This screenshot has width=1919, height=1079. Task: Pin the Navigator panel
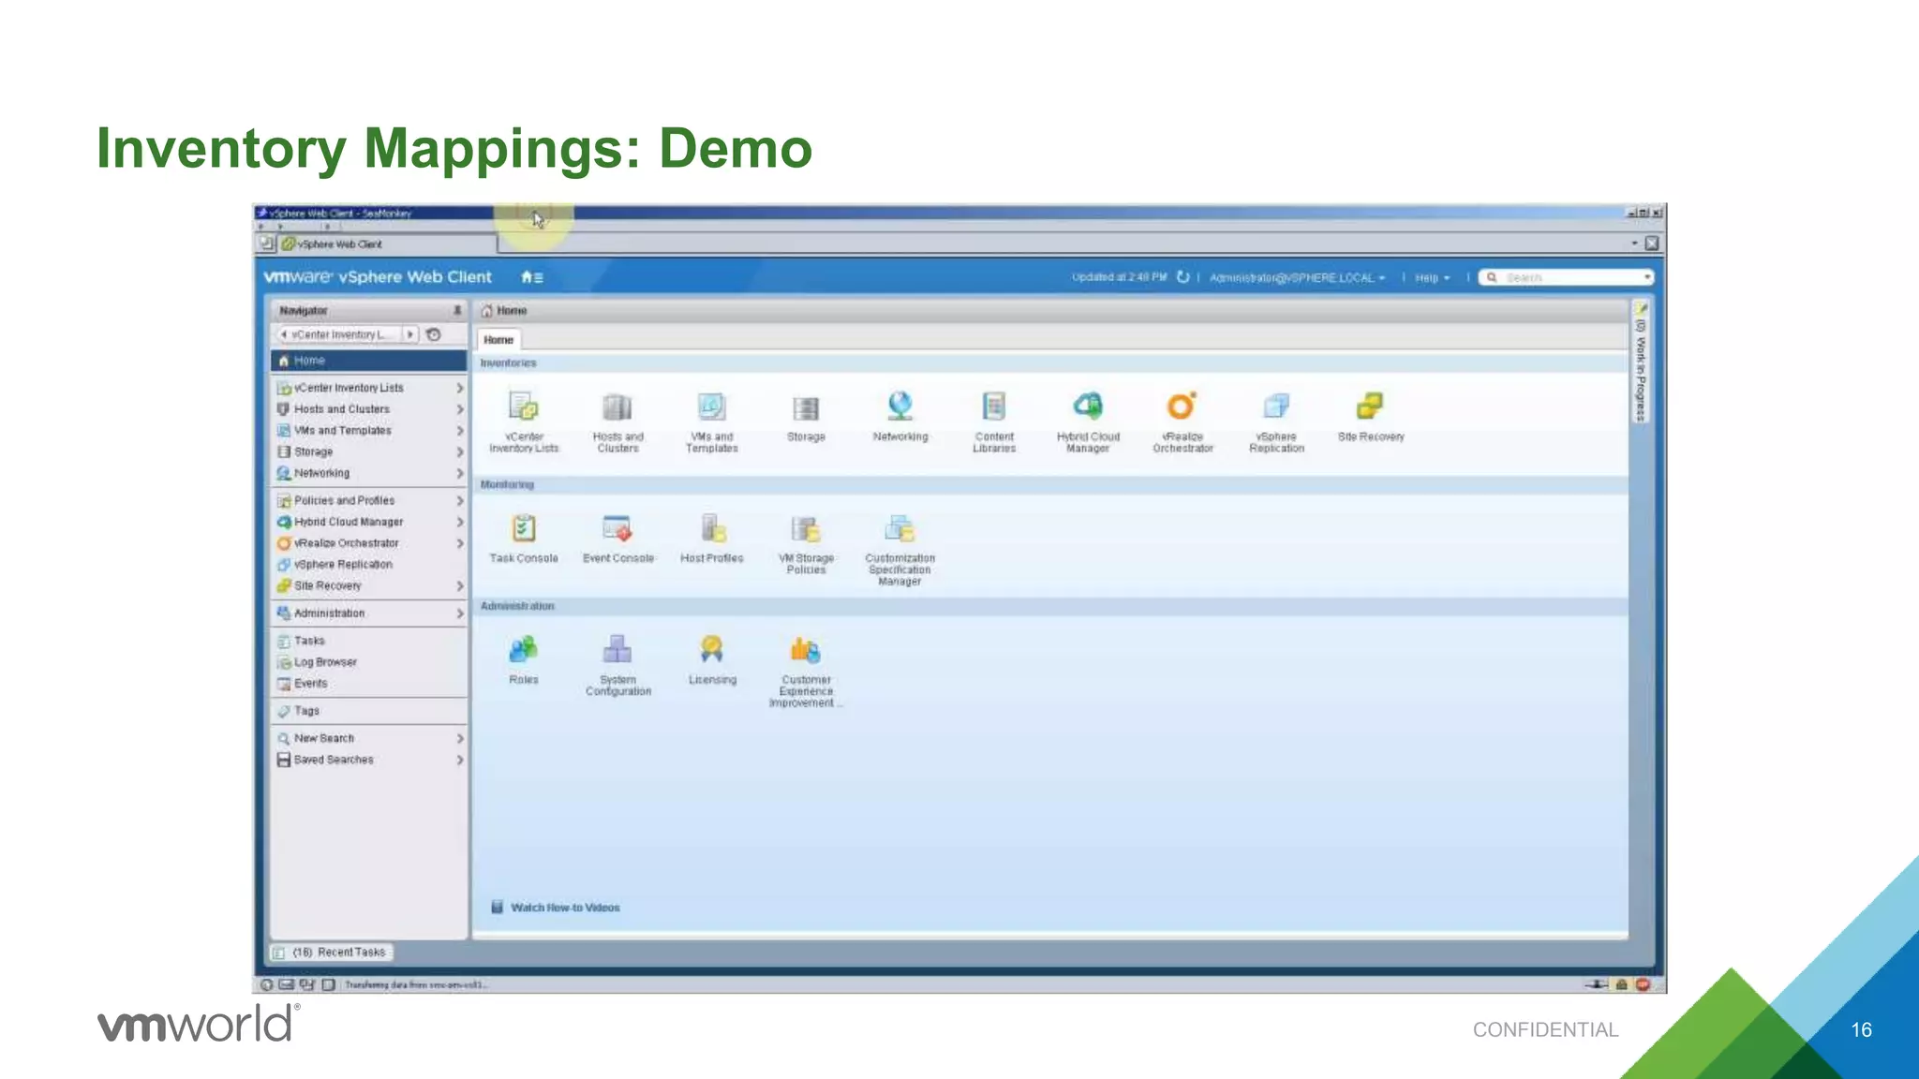pyautogui.click(x=456, y=310)
